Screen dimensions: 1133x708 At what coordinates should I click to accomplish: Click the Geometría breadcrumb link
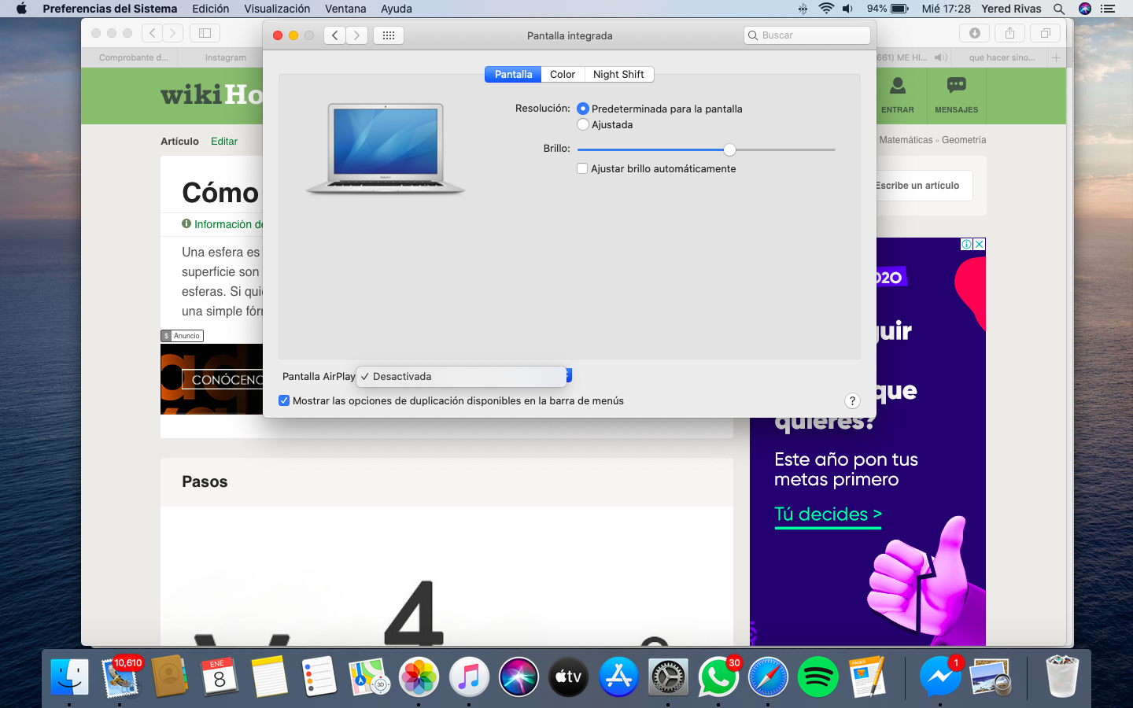pos(964,140)
